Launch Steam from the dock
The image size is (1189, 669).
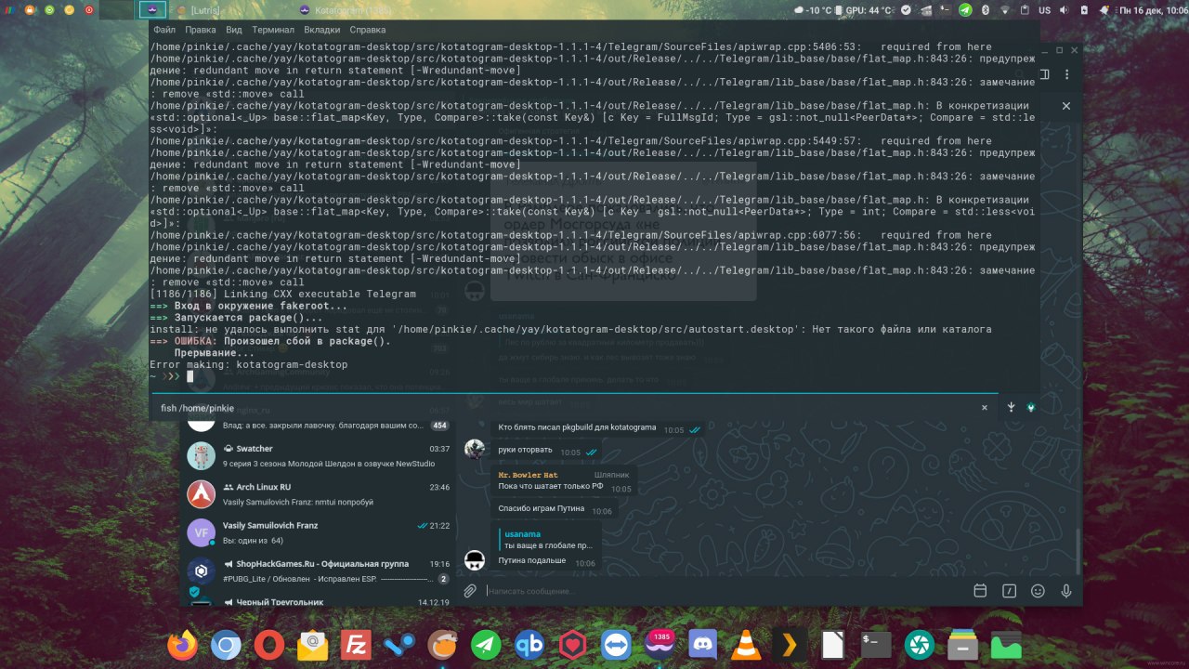(399, 644)
